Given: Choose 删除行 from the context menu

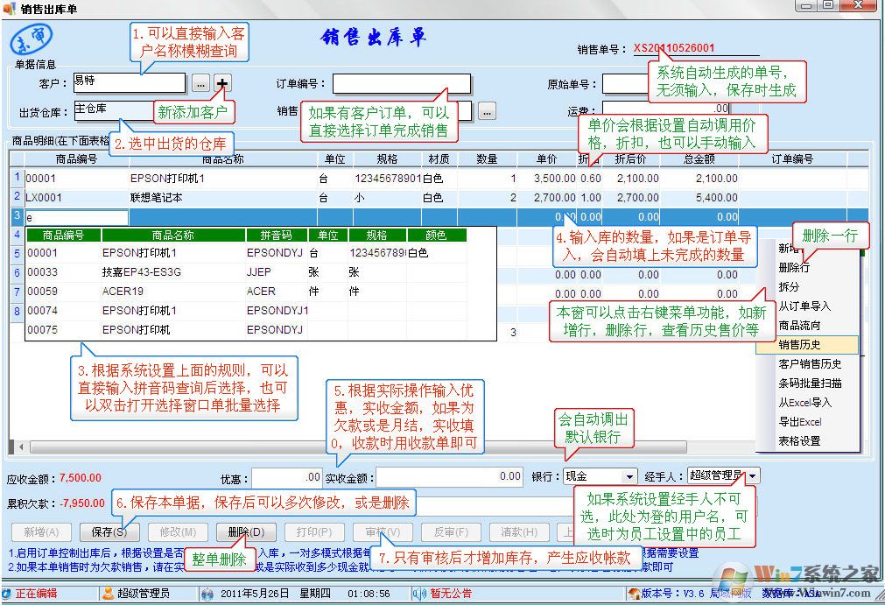Looking at the screenshot, I should 799,267.
